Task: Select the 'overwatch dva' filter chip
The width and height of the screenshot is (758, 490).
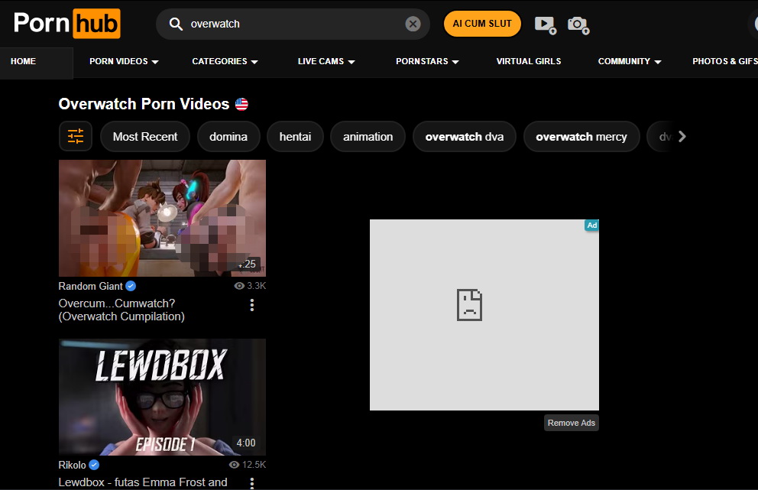Action: tap(464, 137)
